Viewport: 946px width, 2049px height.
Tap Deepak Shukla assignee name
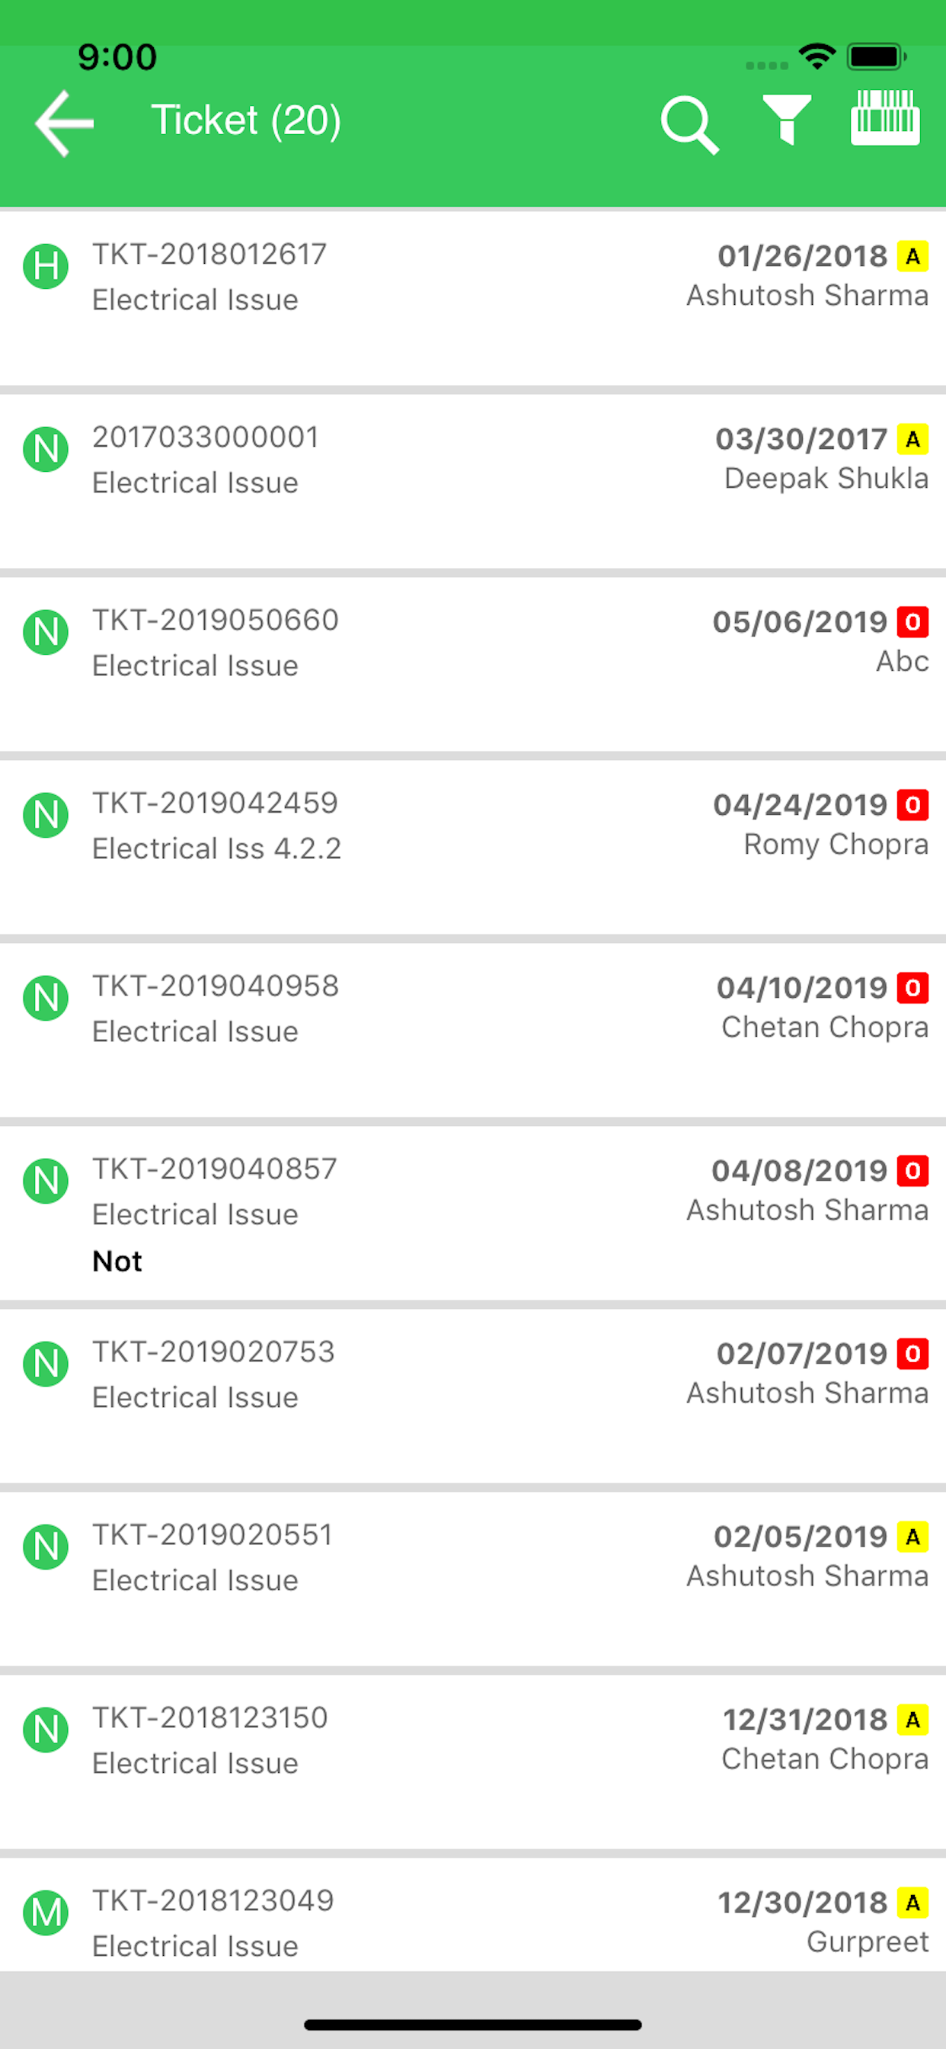pos(826,478)
